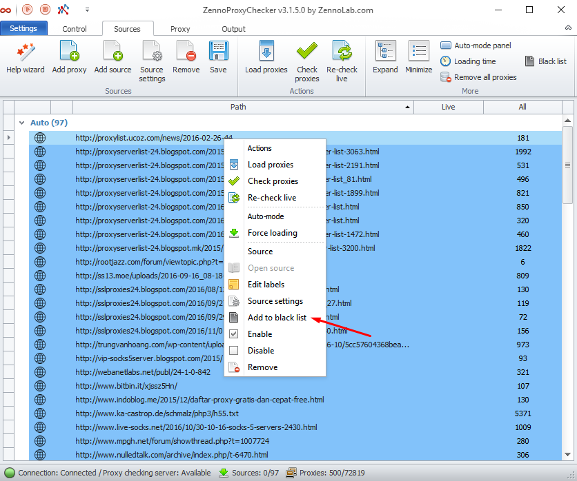Open the Help wizard
Screen dimensions: 577x481
pyautogui.click(x=25, y=58)
